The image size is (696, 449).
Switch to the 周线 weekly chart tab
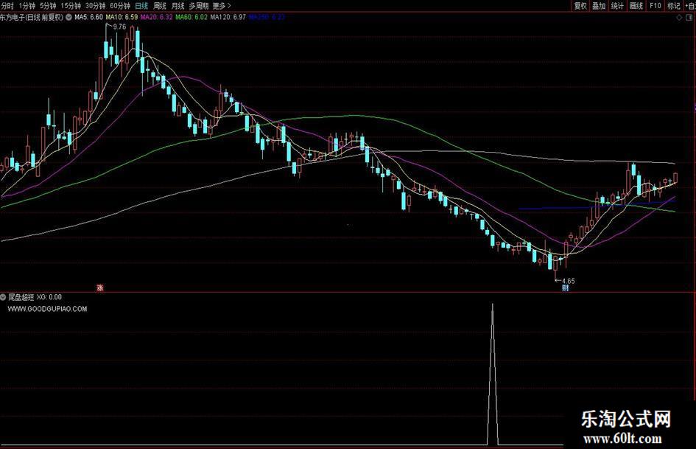(x=159, y=6)
